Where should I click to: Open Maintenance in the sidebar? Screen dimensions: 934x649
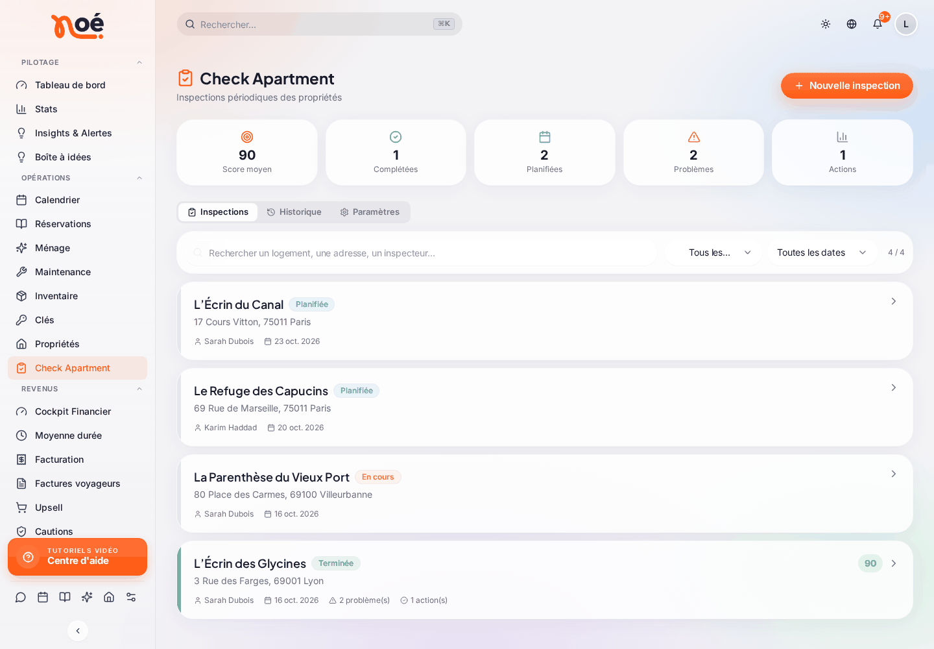77,272
